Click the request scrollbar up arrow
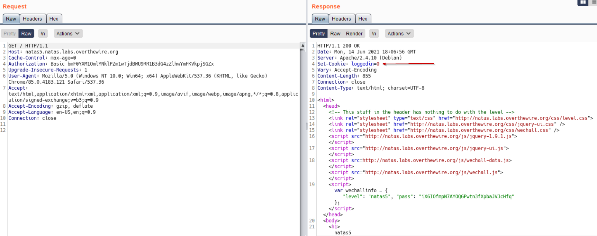 click(303, 46)
